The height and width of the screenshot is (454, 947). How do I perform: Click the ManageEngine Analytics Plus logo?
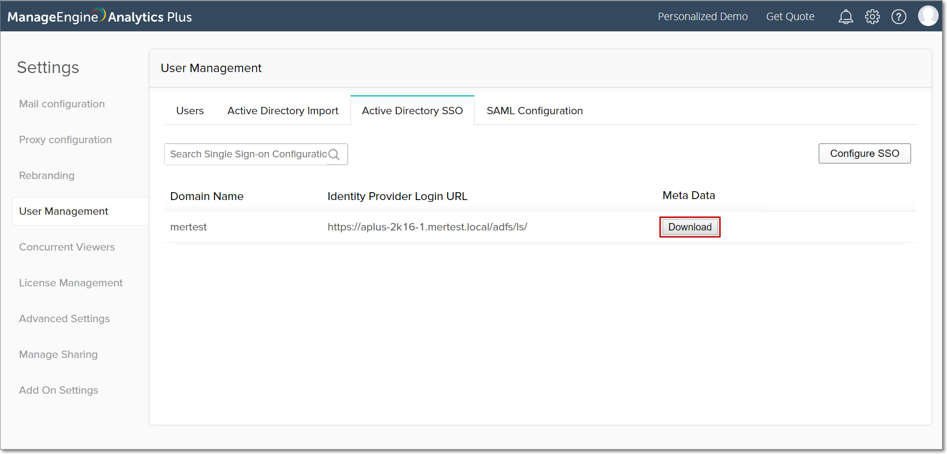100,17
